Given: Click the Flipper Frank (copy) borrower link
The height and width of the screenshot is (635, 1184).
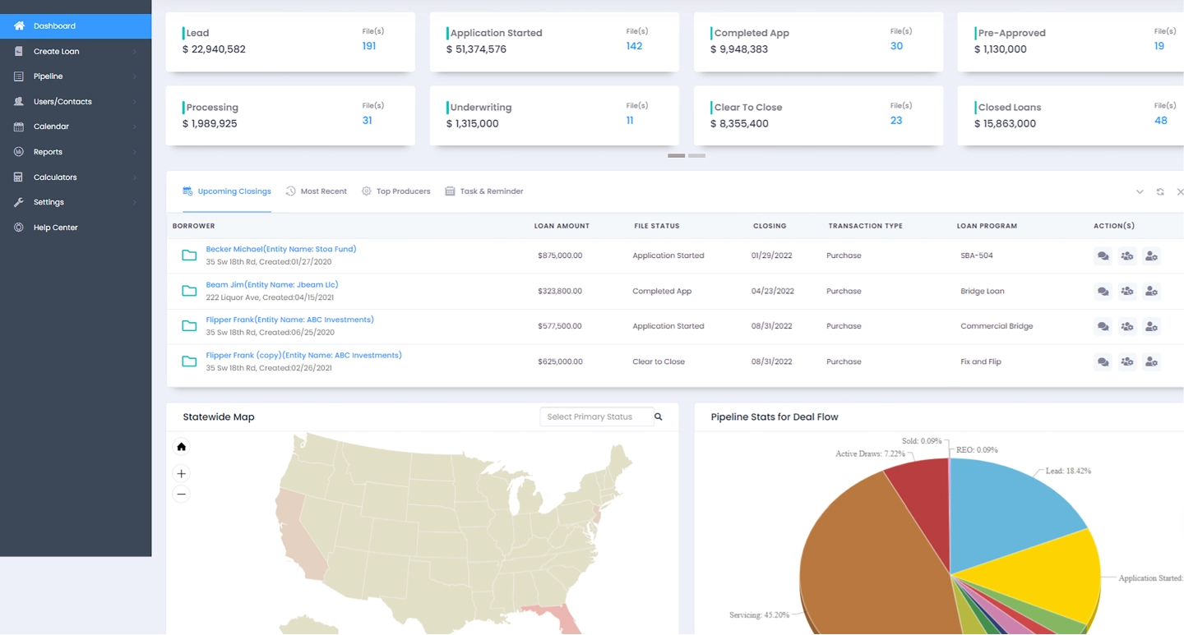Looking at the screenshot, I should 304,355.
